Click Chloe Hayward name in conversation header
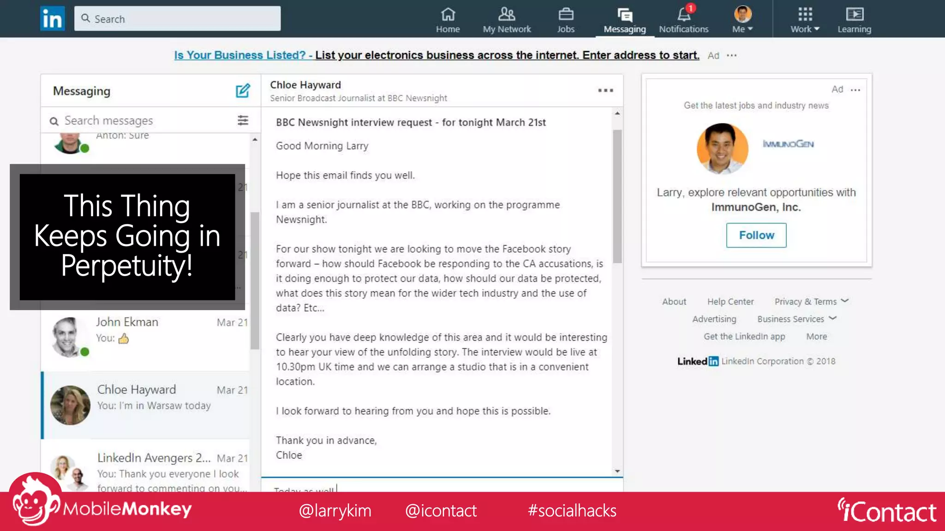Screen dimensions: 945x531 click(305, 85)
